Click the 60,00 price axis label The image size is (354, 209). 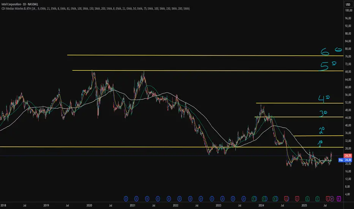coord(348,87)
